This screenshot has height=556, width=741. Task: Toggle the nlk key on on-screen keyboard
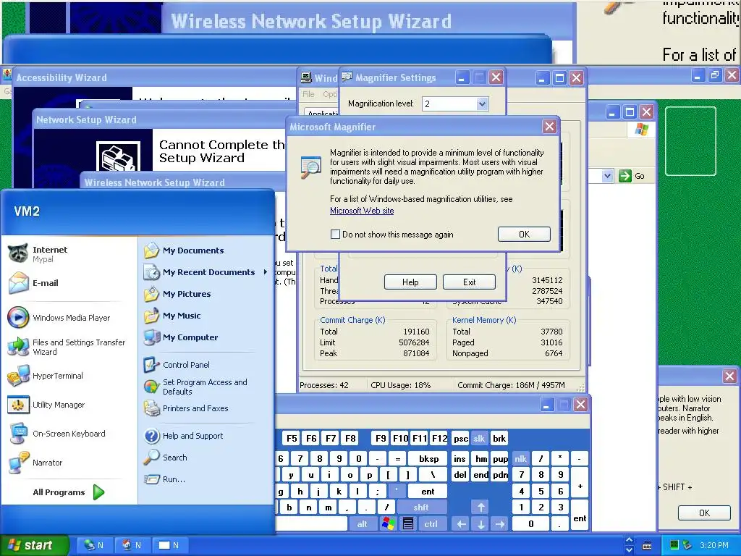tap(520, 458)
